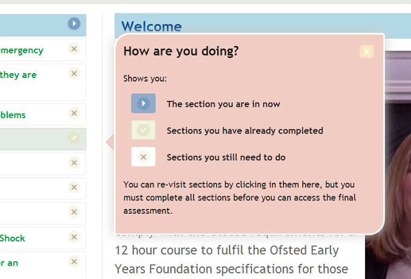Select the 'blems' section in the sidebar
The width and height of the screenshot is (411, 279).
pyautogui.click(x=13, y=115)
